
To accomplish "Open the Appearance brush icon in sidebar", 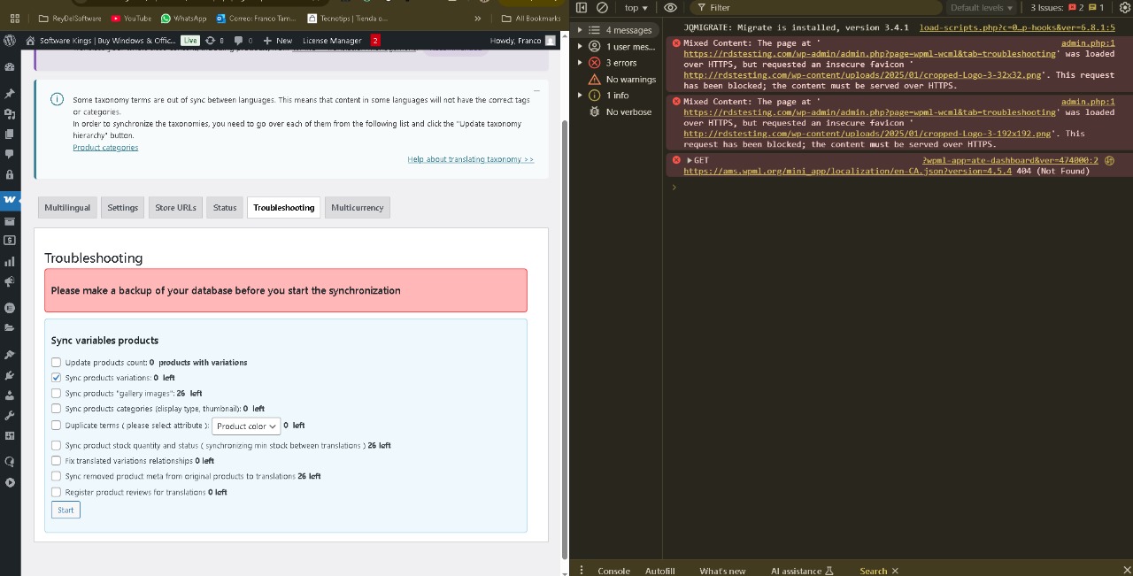I will pyautogui.click(x=10, y=355).
